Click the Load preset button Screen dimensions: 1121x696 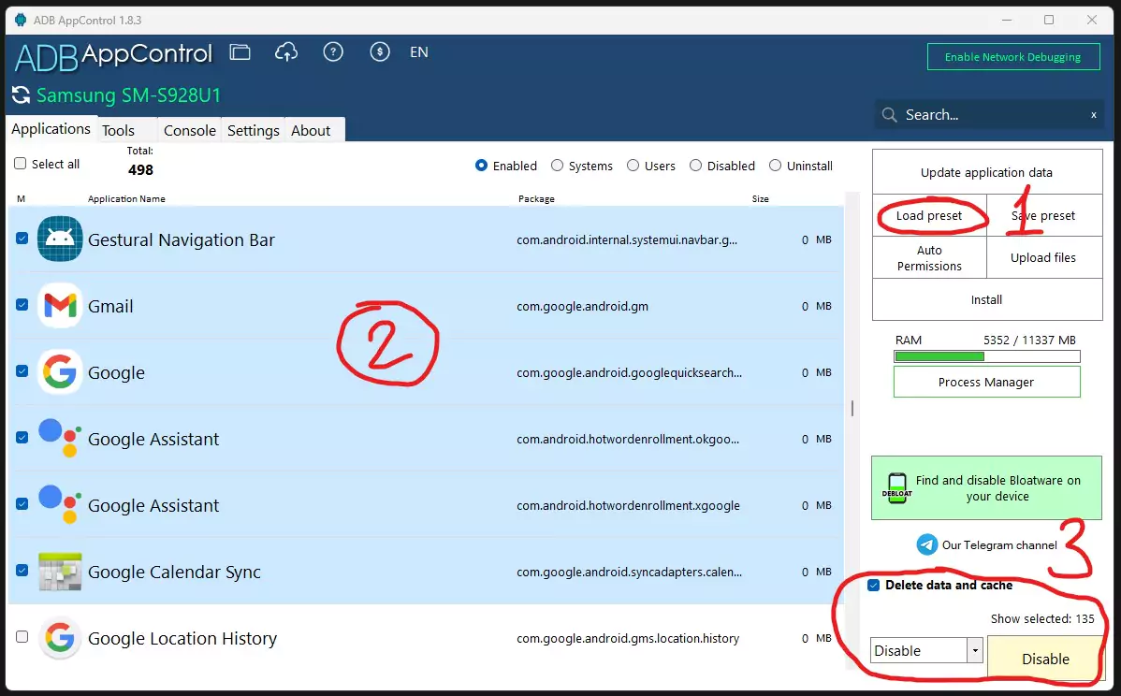(929, 215)
